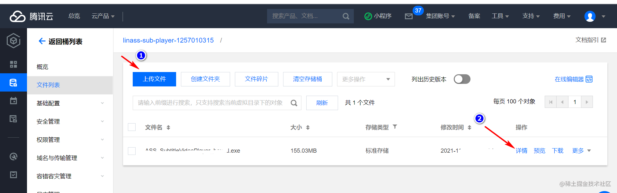The width and height of the screenshot is (617, 193).
Task: Click the 155.03MB size cell
Action: [304, 151]
